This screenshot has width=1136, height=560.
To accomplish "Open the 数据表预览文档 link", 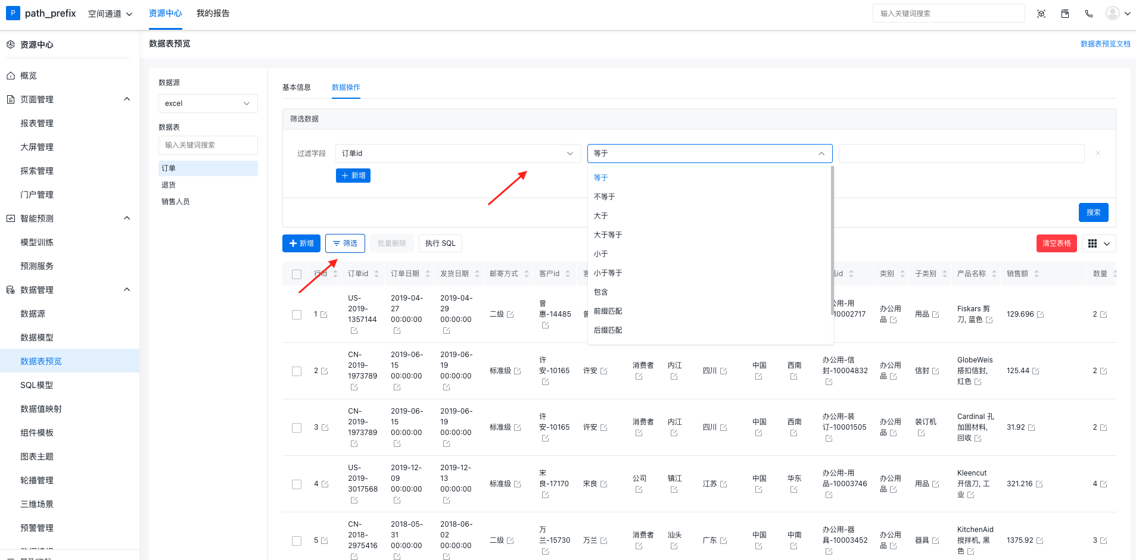I will pos(1106,44).
